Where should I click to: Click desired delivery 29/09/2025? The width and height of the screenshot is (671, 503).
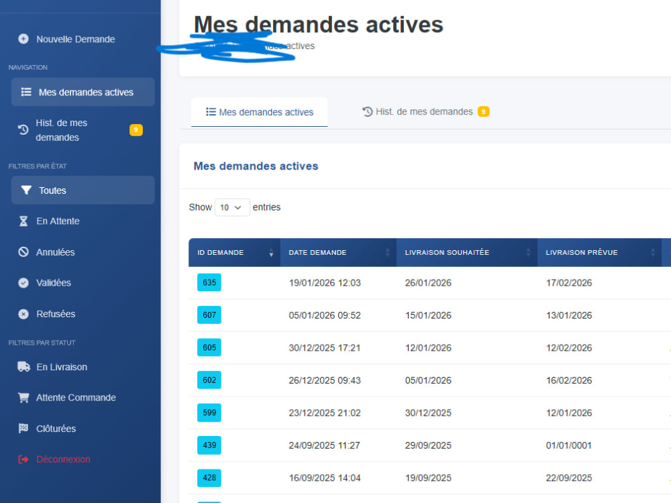[428, 445]
